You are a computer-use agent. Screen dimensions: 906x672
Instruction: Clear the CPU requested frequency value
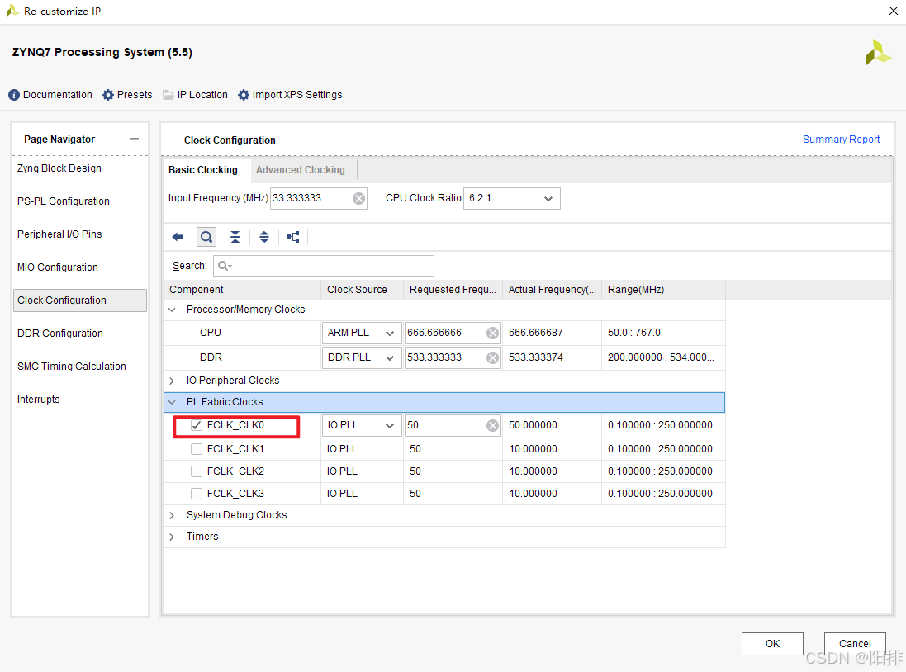coord(492,333)
